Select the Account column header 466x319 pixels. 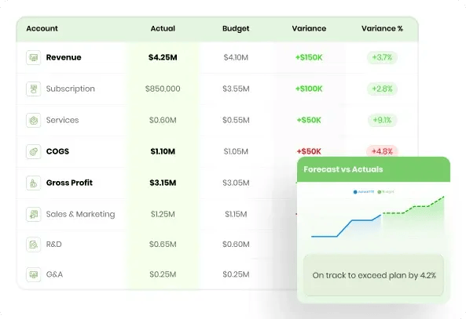(42, 28)
